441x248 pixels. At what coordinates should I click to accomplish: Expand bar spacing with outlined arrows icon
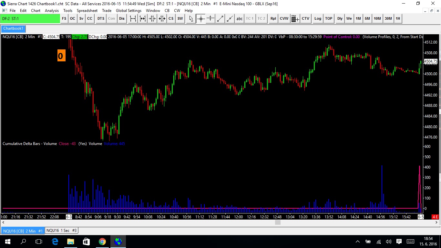click(x=133, y=18)
